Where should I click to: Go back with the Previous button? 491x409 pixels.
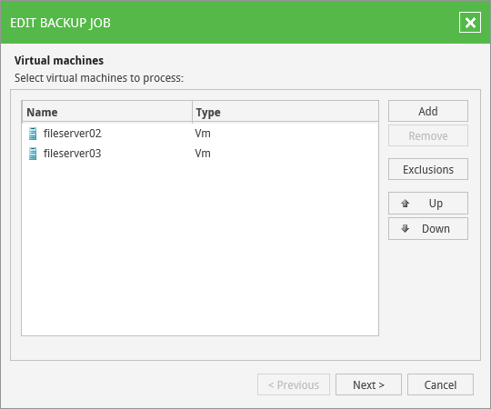tap(294, 384)
